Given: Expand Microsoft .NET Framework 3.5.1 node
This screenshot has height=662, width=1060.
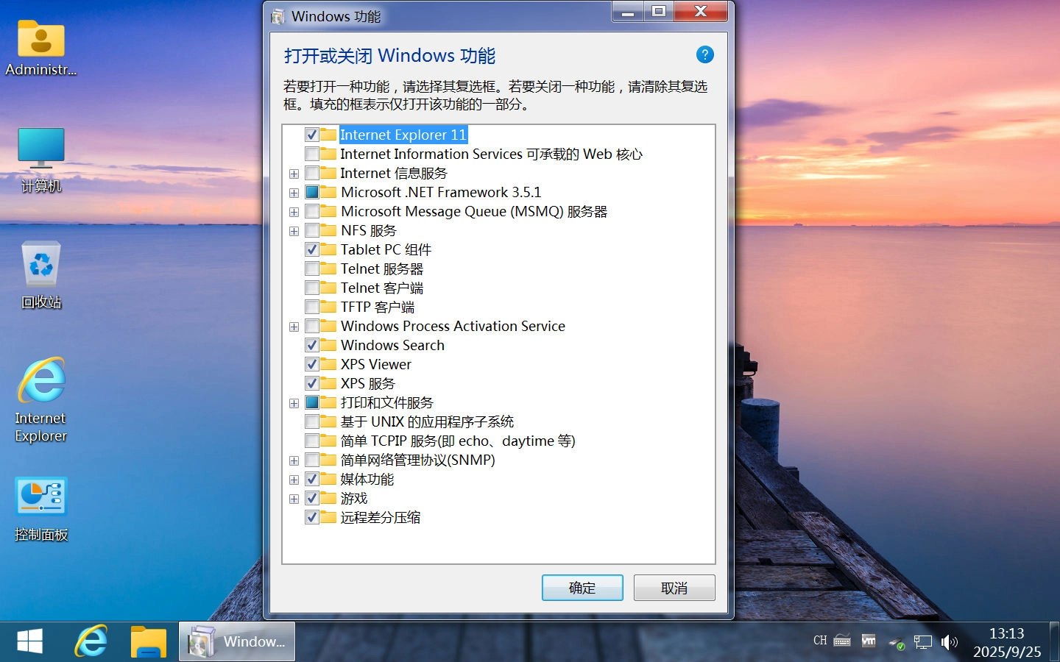Looking at the screenshot, I should coord(294,192).
